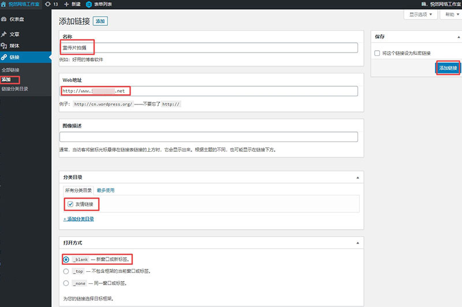Open the 帮助 help dropdown

click(x=450, y=14)
